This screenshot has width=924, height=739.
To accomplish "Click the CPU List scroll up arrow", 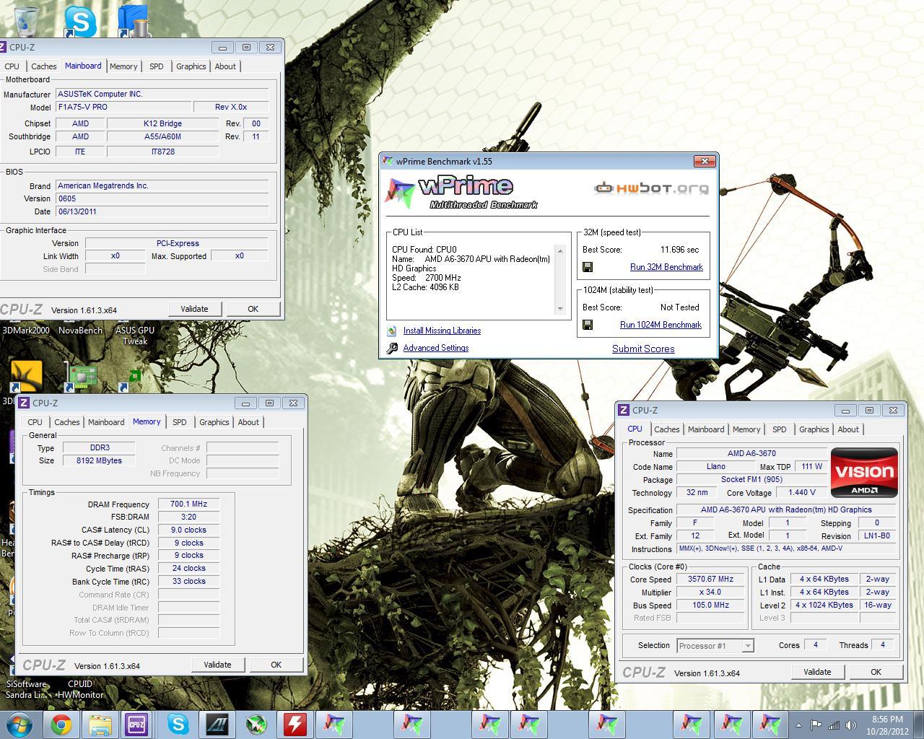I will point(559,252).
